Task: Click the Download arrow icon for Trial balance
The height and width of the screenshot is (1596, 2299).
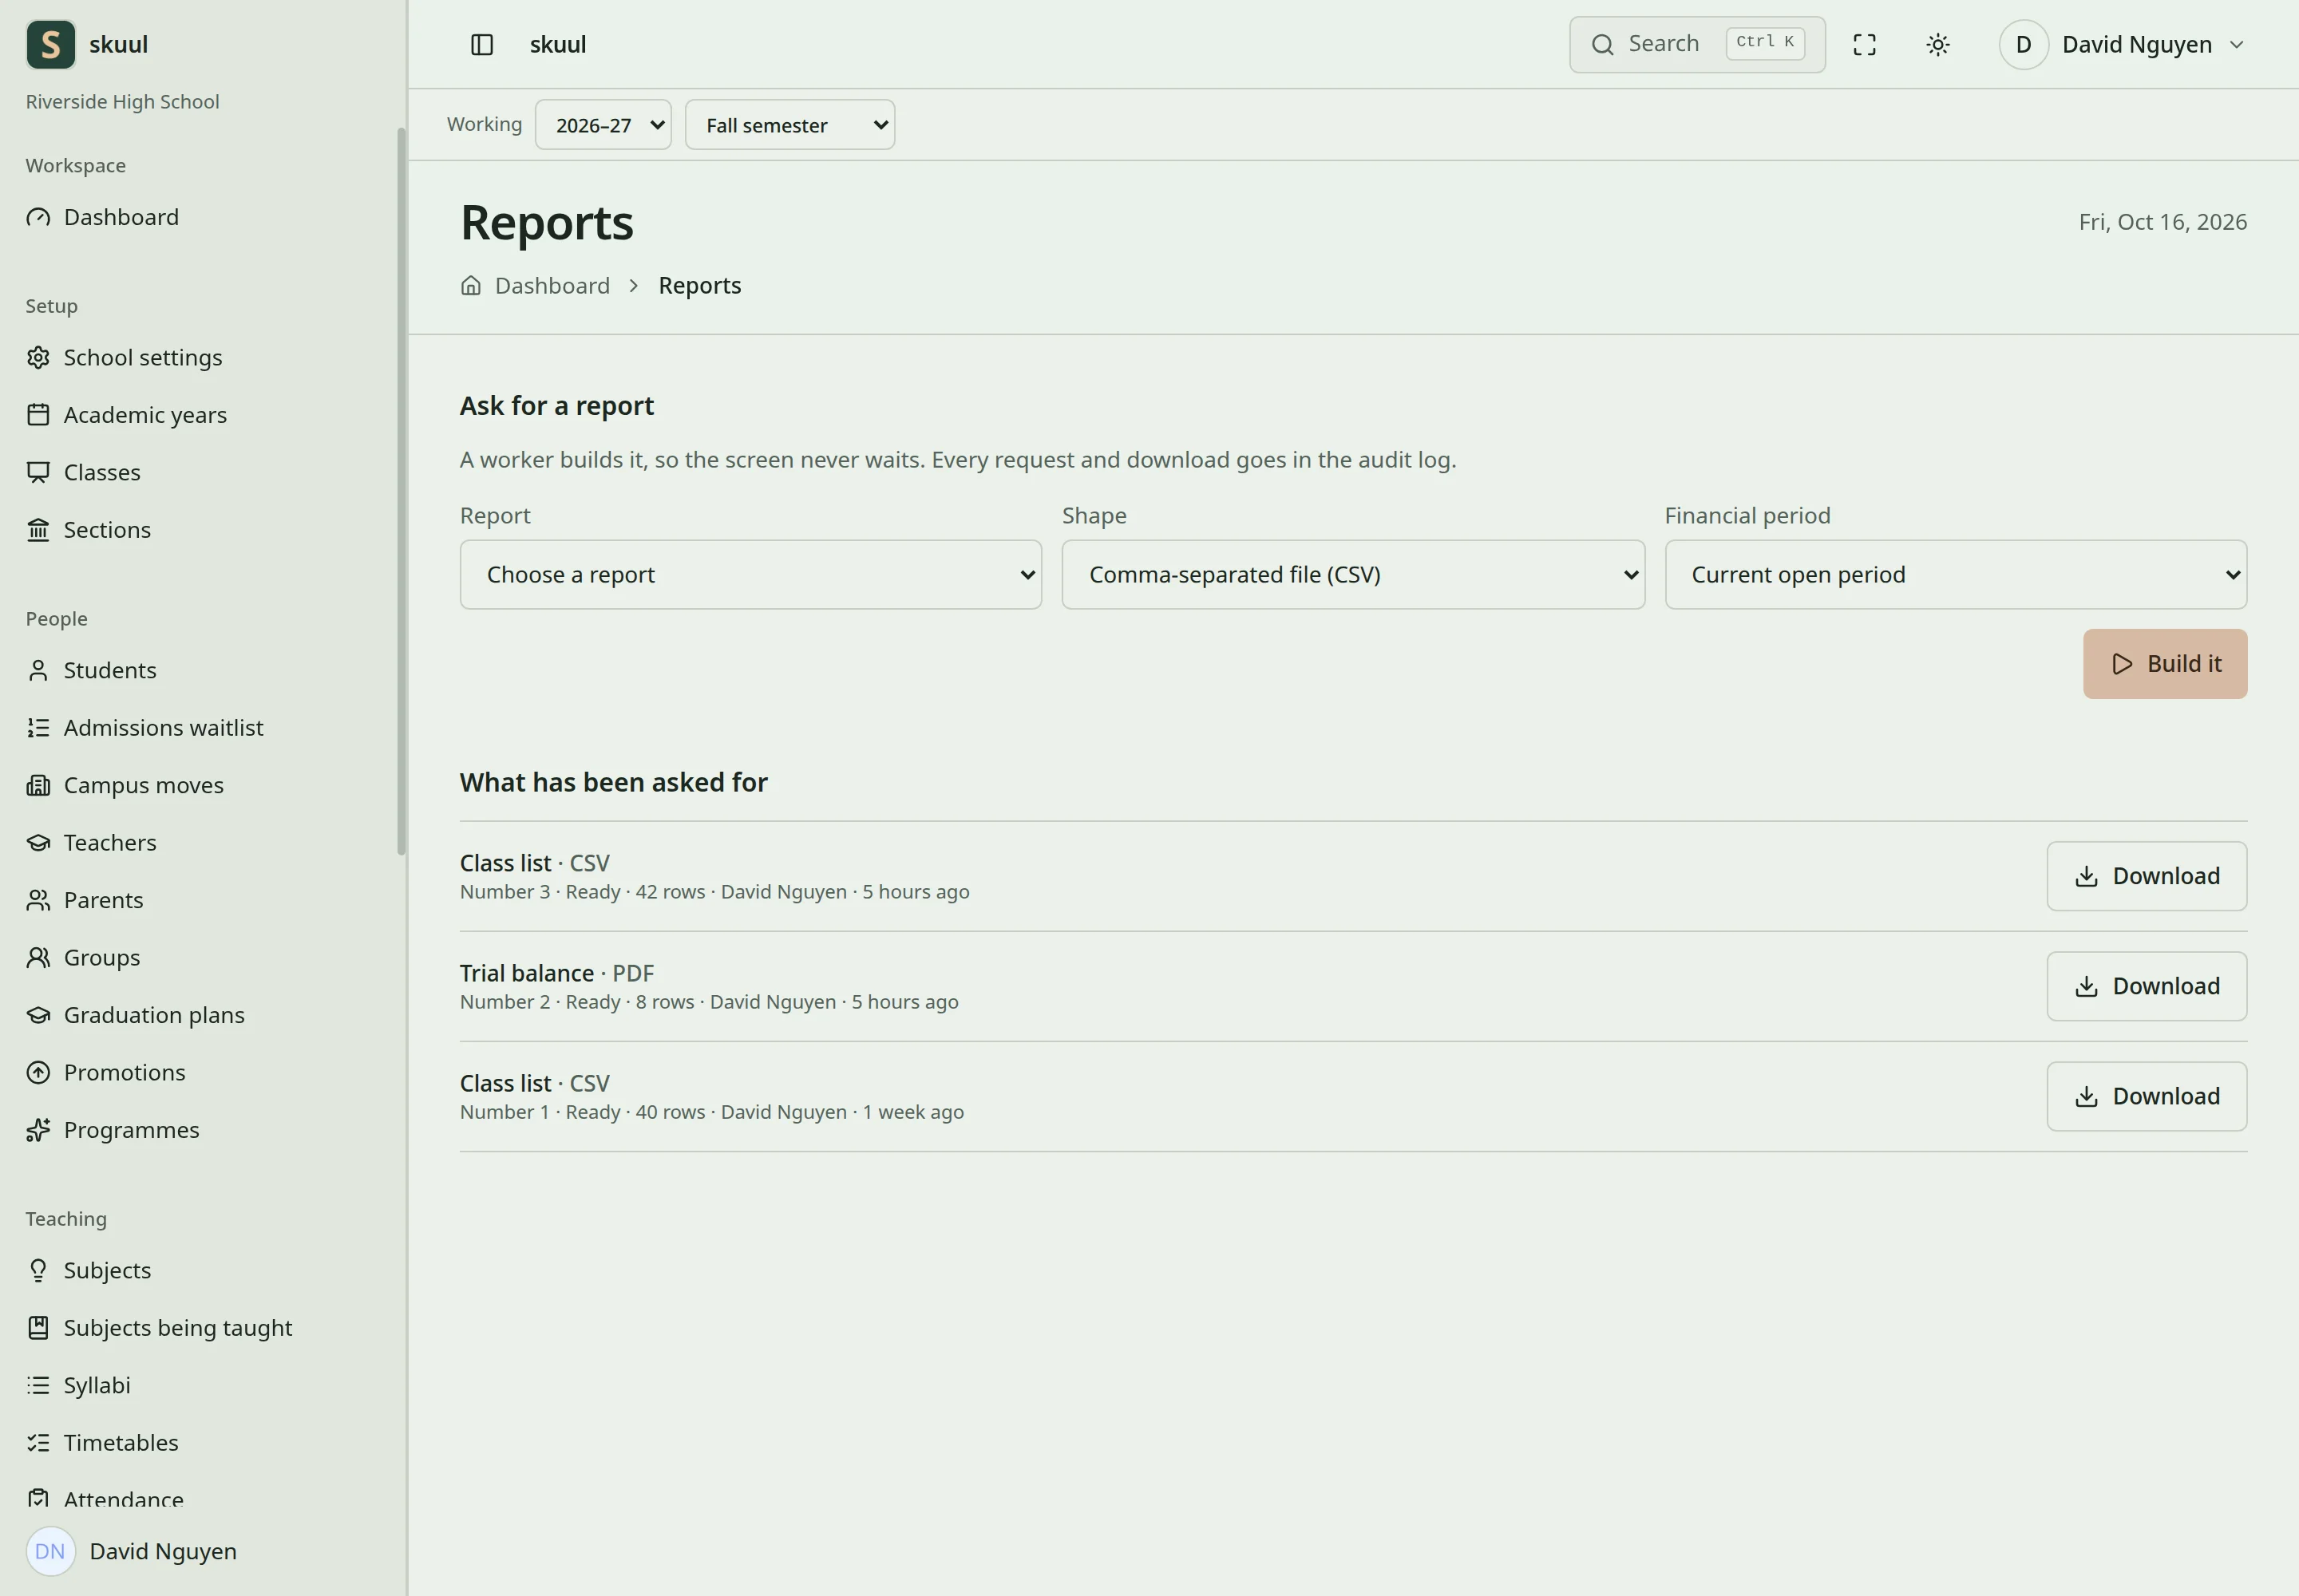Action: tap(2086, 987)
